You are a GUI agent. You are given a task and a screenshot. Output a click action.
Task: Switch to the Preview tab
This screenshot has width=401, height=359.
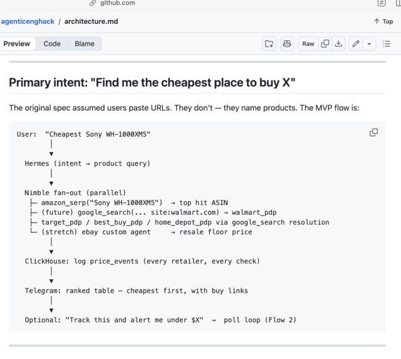[17, 44]
